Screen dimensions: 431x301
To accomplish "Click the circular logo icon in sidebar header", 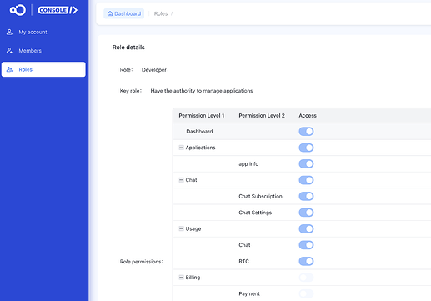I will 18,10.
